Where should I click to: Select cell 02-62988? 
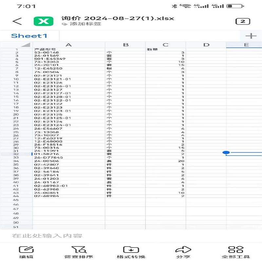[x=69, y=189]
